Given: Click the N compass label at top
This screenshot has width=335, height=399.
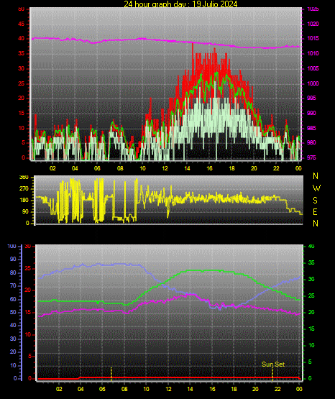Looking at the screenshot, I should [x=316, y=176].
